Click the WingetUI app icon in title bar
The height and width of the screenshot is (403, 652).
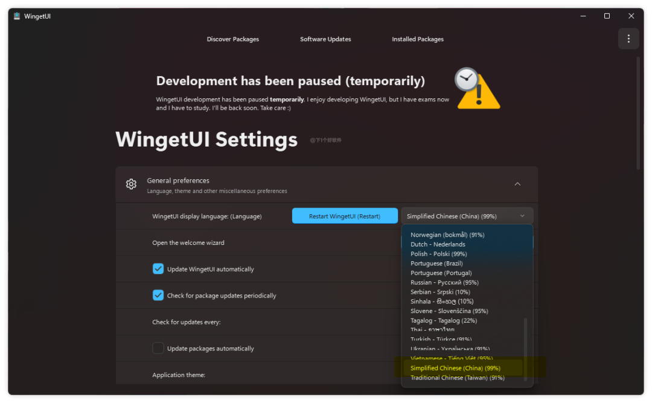pyautogui.click(x=17, y=16)
